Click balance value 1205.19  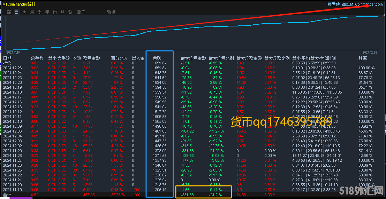[159, 190]
